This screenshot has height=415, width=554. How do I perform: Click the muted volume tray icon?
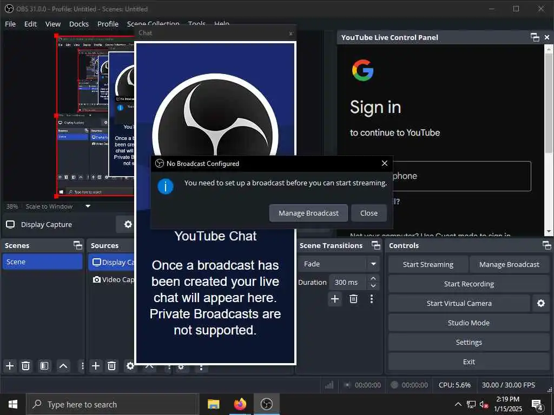click(x=484, y=404)
